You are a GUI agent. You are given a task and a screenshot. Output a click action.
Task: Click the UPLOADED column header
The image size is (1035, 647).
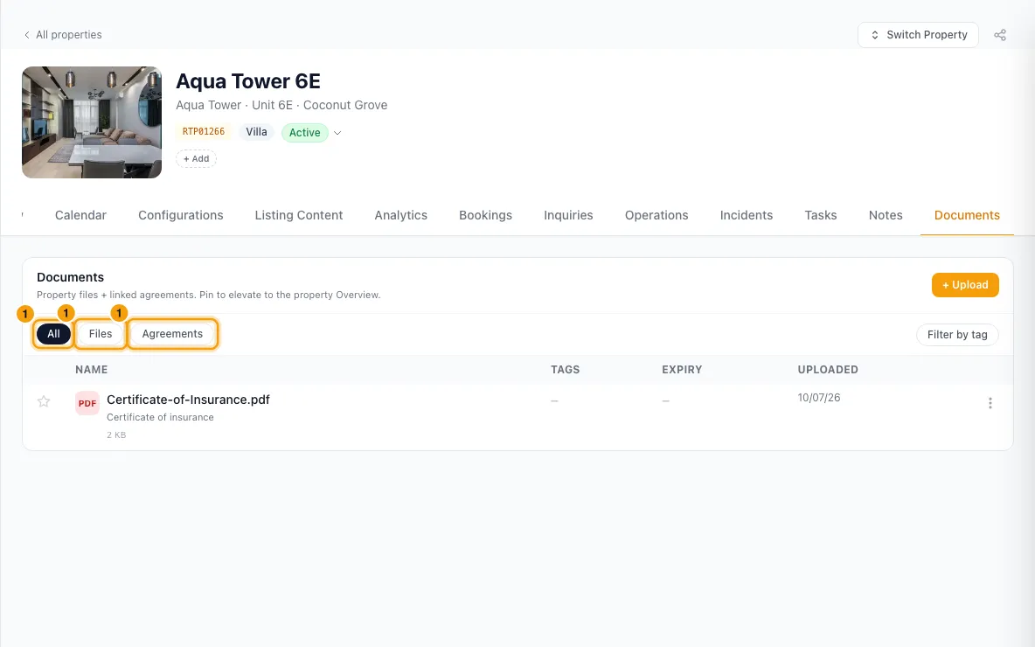828,370
